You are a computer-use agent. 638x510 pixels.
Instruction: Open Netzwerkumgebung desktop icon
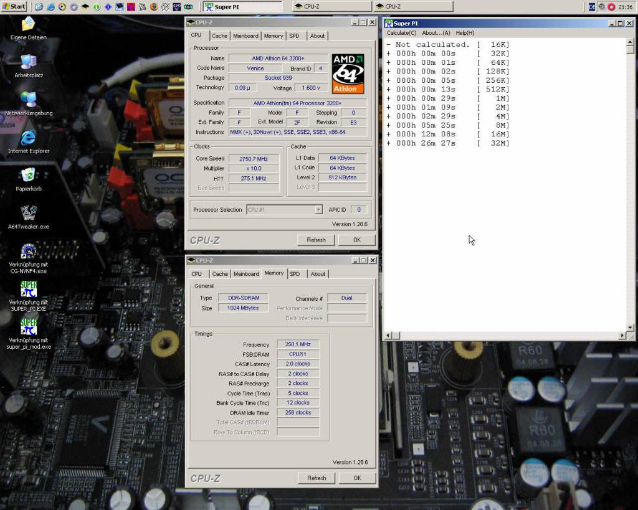tap(28, 100)
